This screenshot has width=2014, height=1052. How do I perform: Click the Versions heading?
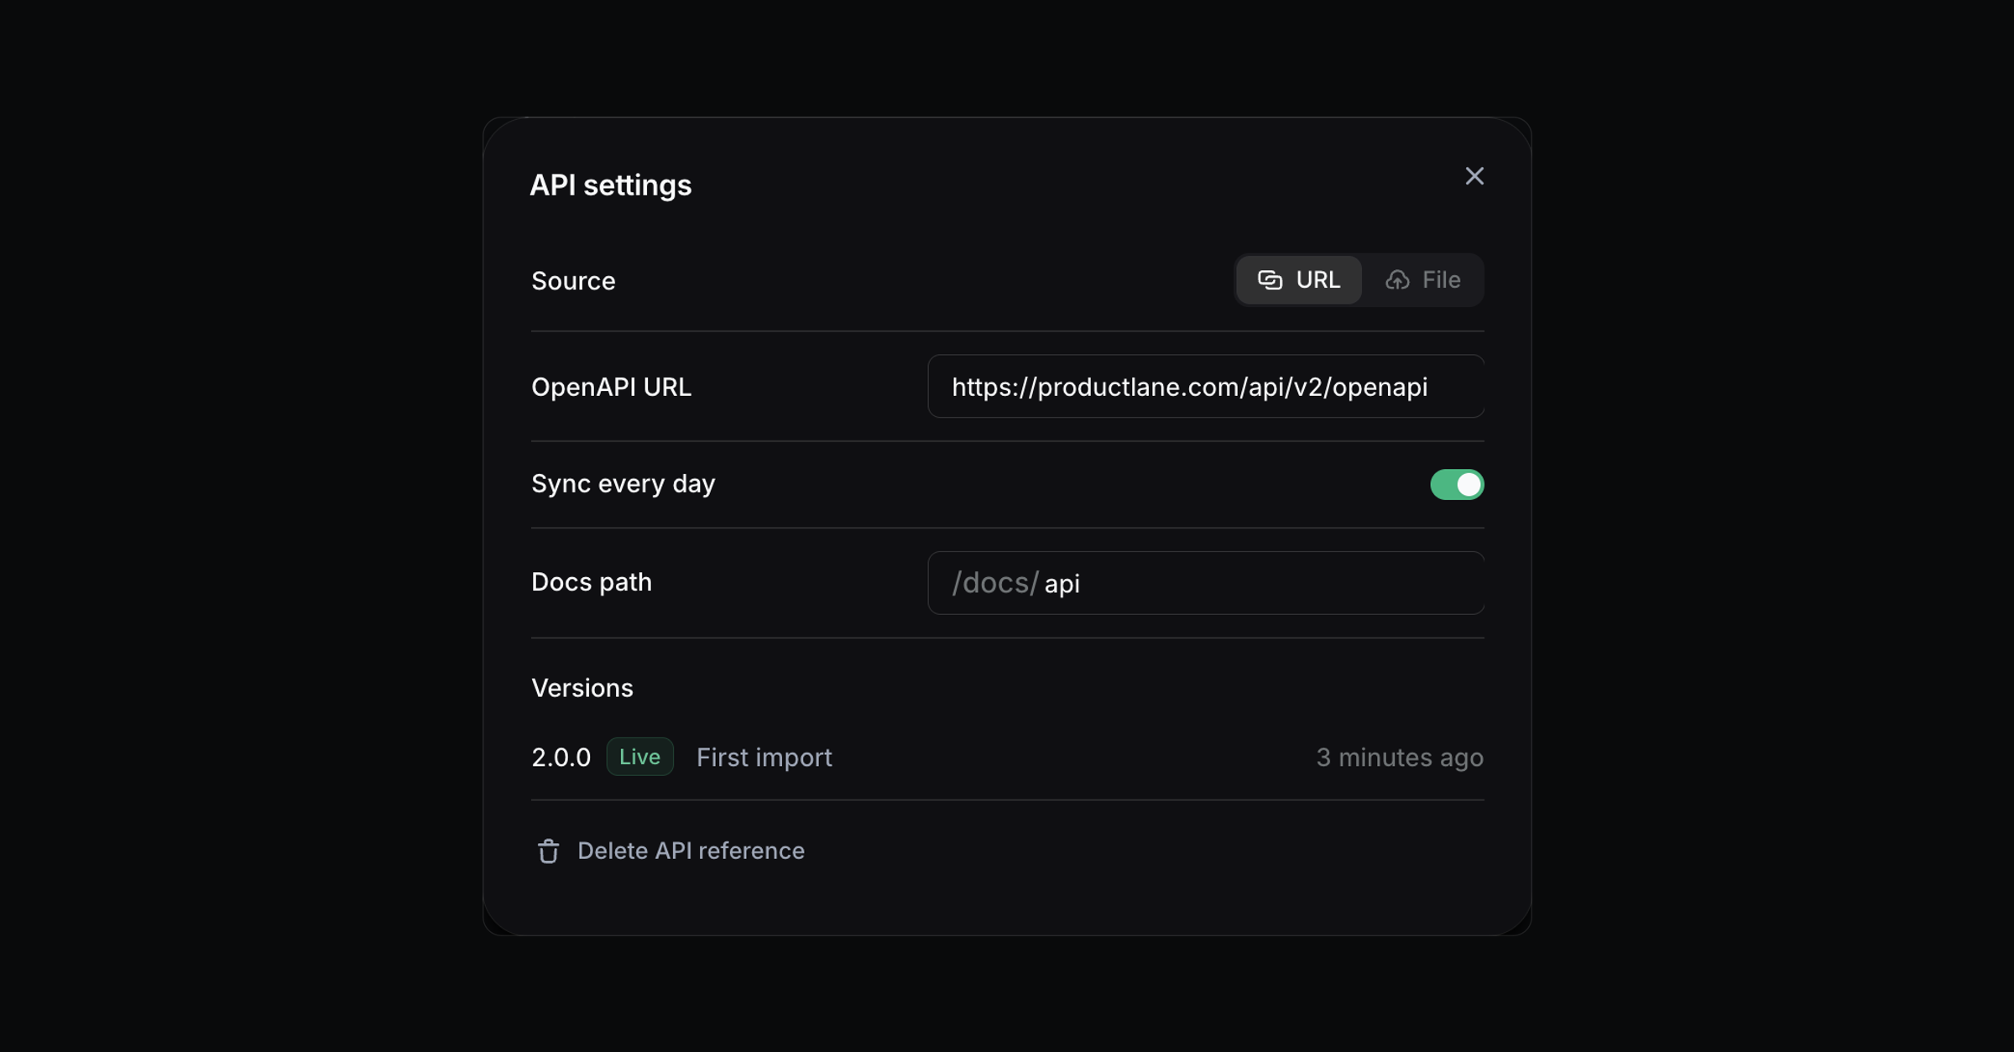582,688
